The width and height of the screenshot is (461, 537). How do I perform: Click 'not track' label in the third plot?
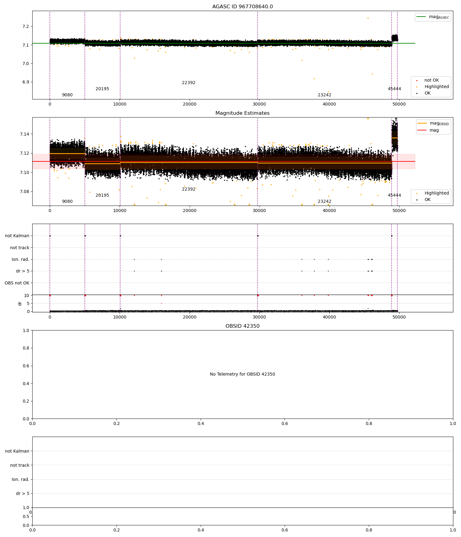pyautogui.click(x=20, y=248)
